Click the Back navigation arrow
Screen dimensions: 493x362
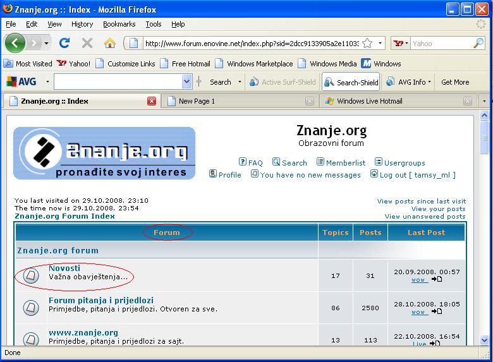point(15,43)
